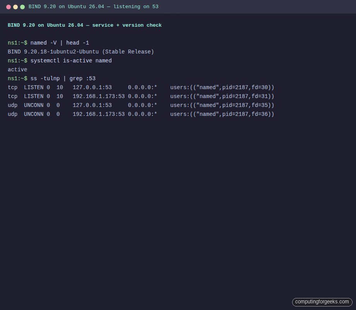The width and height of the screenshot is (356, 310).
Task: Click the yellow minimize traffic-light icon
Action: (15, 7)
